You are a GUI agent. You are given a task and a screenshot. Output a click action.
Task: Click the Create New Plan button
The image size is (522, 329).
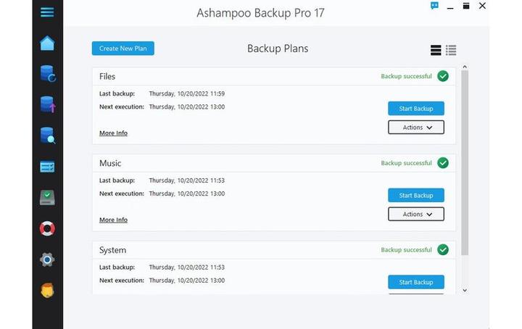coord(123,49)
